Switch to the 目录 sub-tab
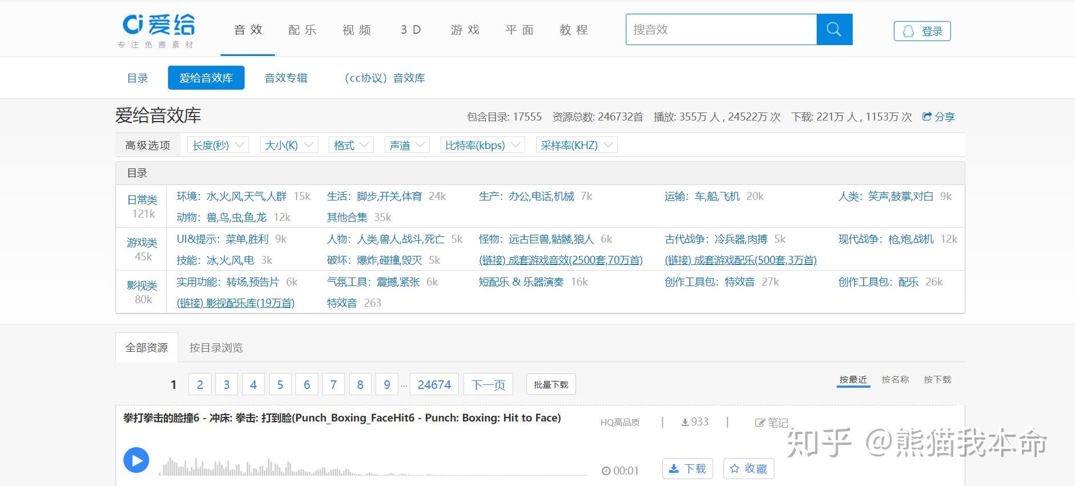1075x486 pixels. (138, 78)
